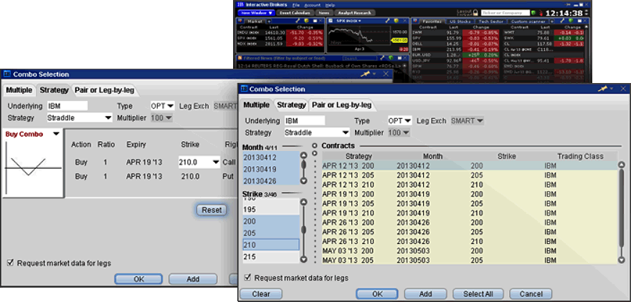Click the layout lock padlock icon

coord(475,12)
